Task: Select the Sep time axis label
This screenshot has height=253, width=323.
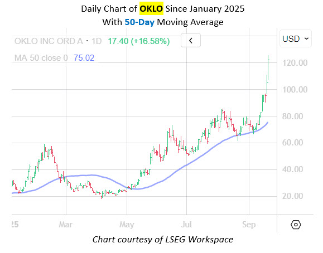Action: [x=249, y=225]
